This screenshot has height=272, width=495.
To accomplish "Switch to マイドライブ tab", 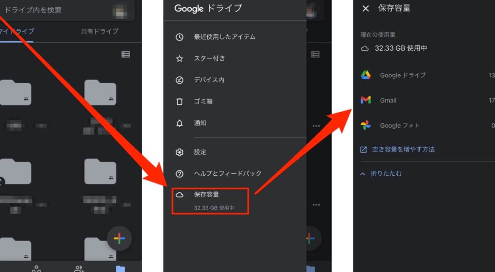I will pyautogui.click(x=17, y=31).
